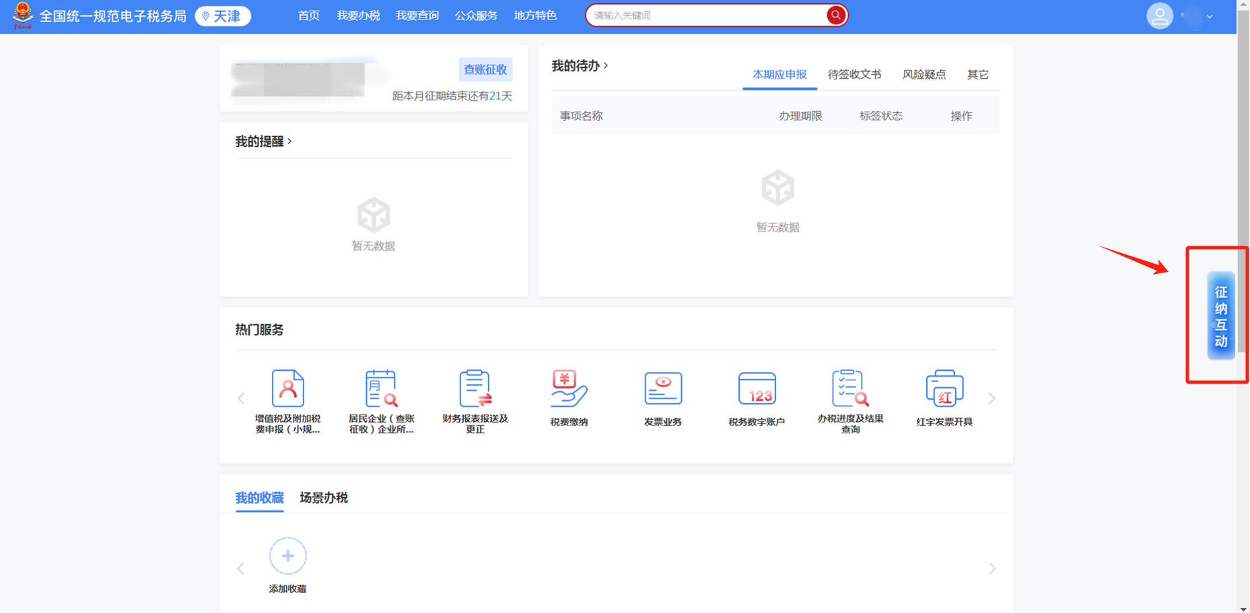This screenshot has width=1250, height=613.
Task: Open the 发票业务 invoice icon
Action: pos(663,389)
